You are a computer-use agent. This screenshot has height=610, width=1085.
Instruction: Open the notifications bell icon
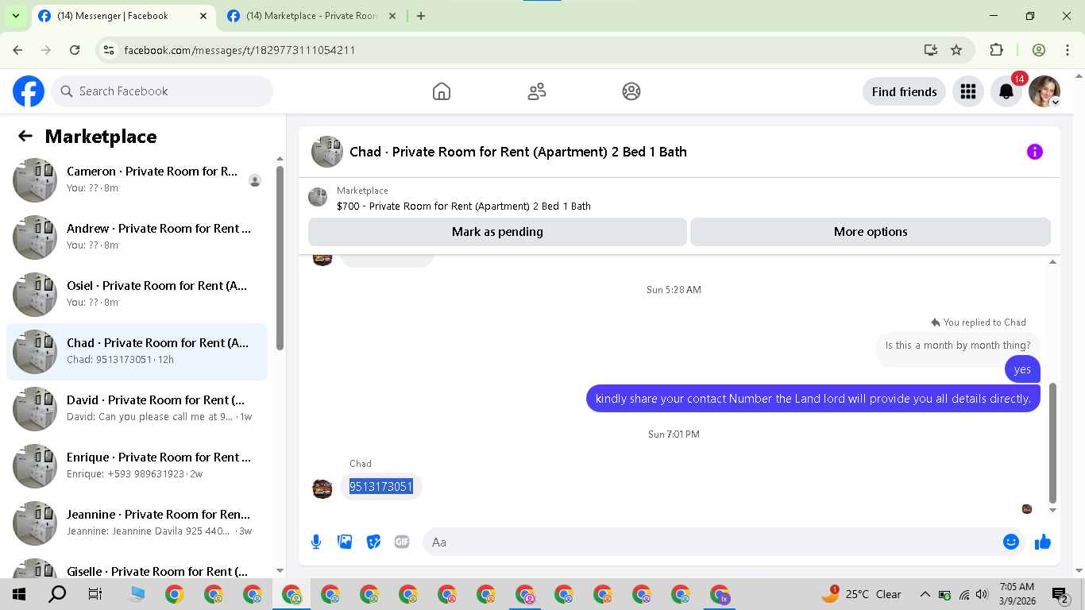[1006, 91]
